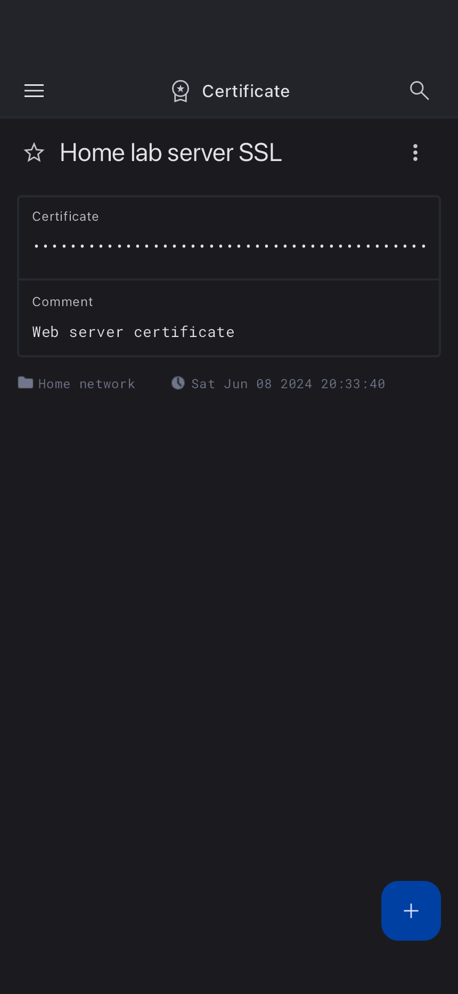Click the "Certificate" field label
Screen dimensions: 458x994
66,217
